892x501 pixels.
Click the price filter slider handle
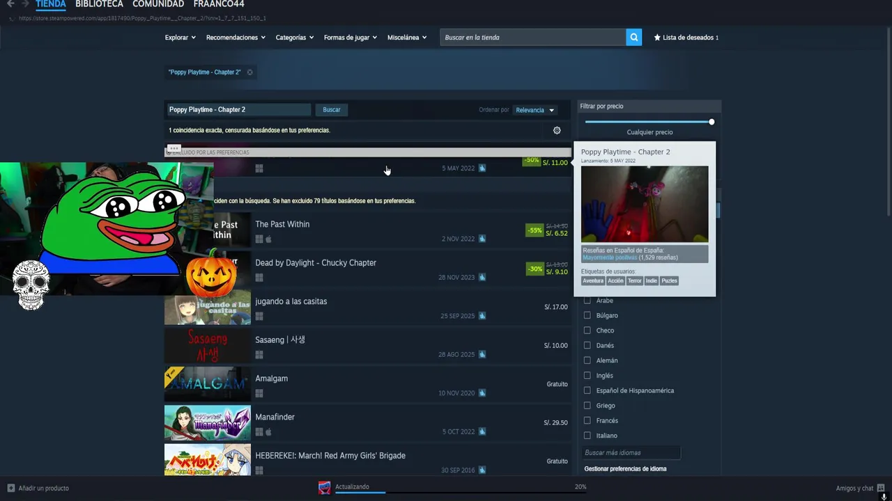pos(712,122)
